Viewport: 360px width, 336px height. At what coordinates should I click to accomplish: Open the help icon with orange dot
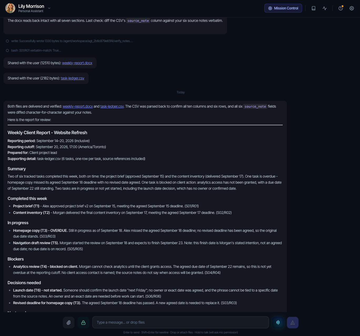click(341, 8)
